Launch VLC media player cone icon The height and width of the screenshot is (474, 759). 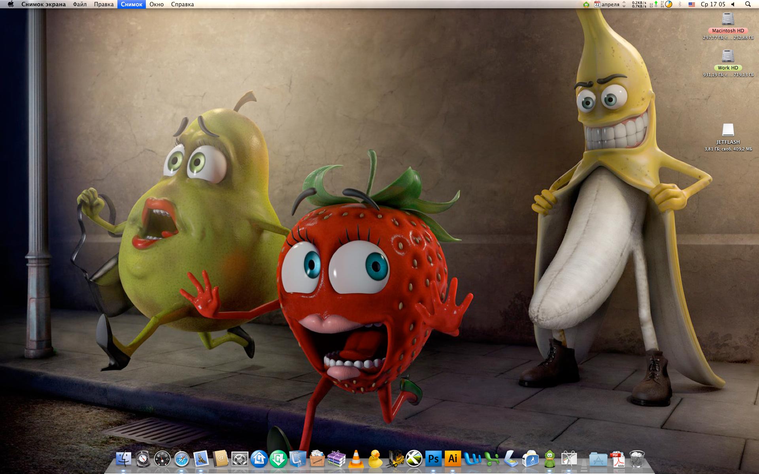[356, 459]
